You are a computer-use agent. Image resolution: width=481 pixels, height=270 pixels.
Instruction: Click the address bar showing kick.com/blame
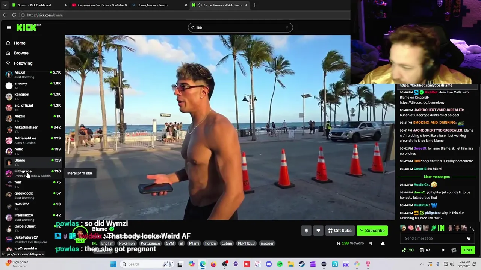click(x=184, y=15)
